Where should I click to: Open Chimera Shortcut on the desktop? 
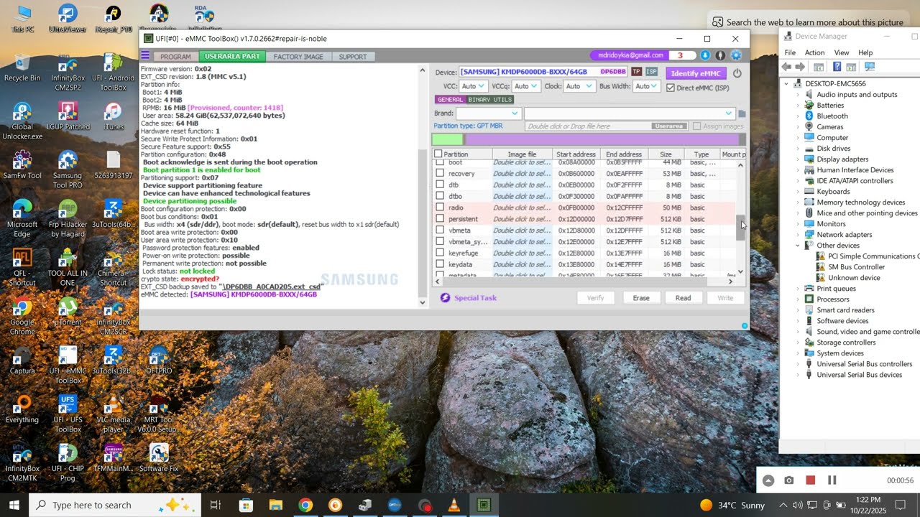click(x=113, y=267)
